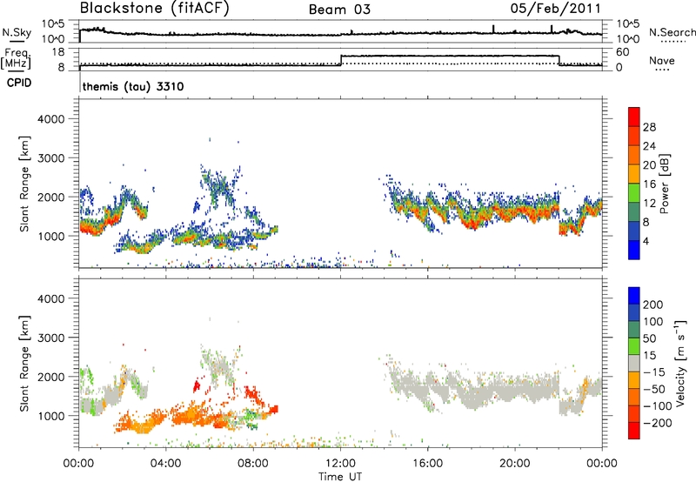Click the '28' tick on Power colorbar

[x=649, y=127]
